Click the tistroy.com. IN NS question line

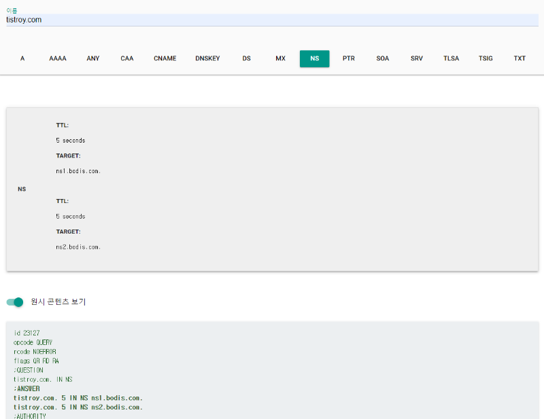43,380
